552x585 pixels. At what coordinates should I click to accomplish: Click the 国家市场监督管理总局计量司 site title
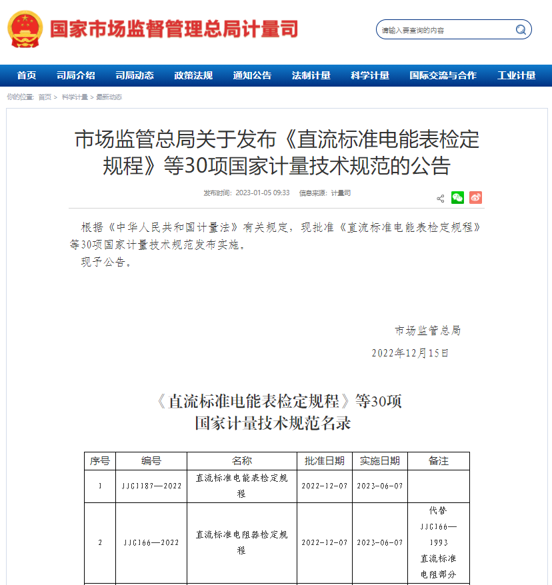coord(174,29)
